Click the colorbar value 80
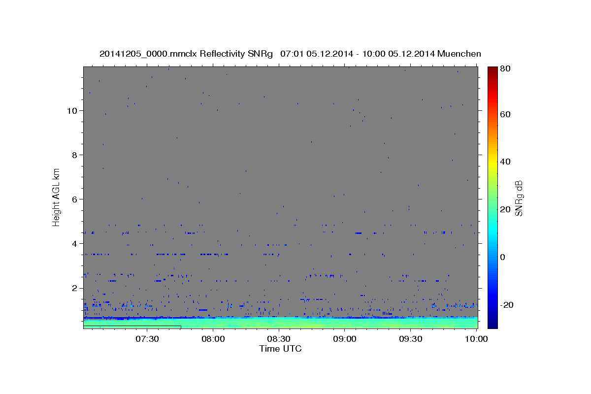The width and height of the screenshot is (591, 394). pyautogui.click(x=505, y=68)
